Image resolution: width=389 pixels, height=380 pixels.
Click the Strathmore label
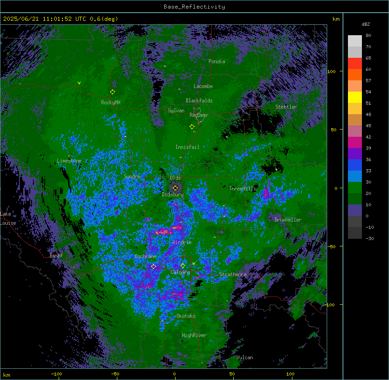233,274
